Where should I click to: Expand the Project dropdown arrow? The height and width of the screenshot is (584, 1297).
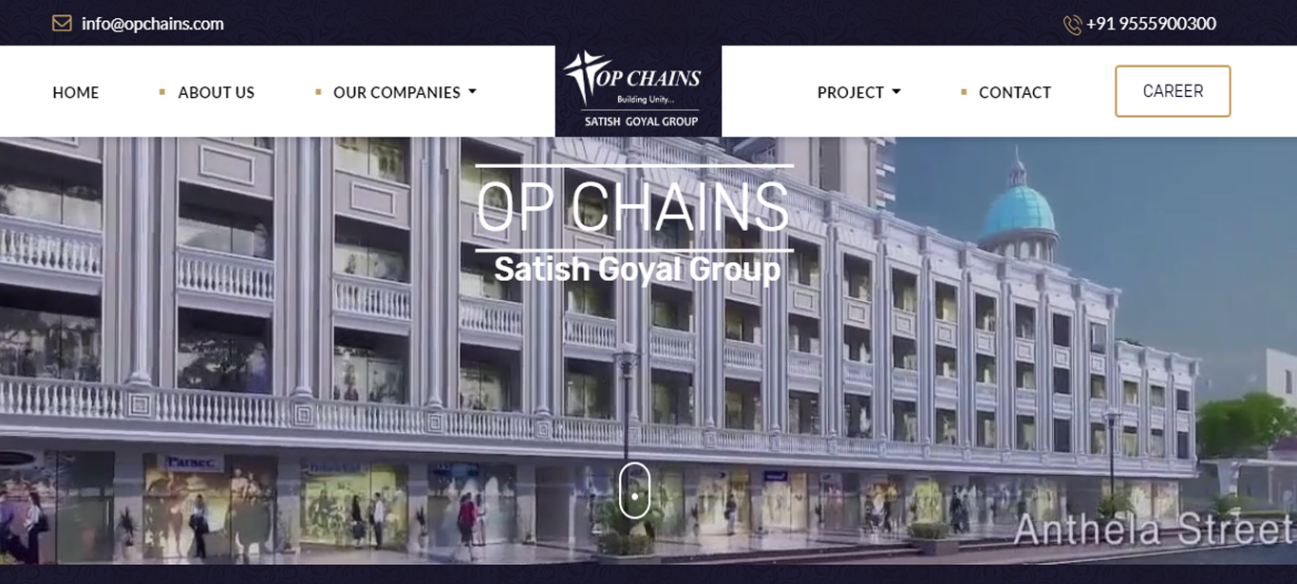896,92
